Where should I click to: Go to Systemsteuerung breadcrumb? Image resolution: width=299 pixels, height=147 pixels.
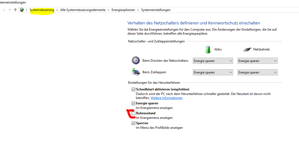coord(42,10)
